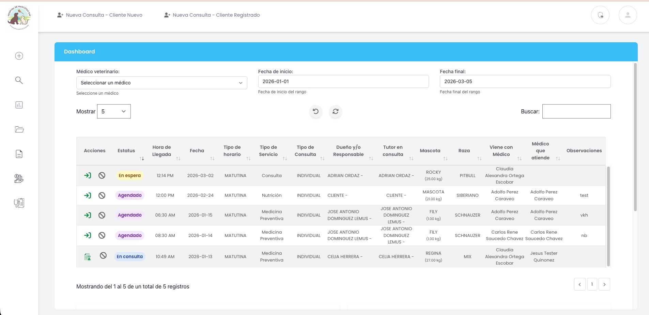
Task: Open the new consultation plus icon
Action: tap(19, 56)
